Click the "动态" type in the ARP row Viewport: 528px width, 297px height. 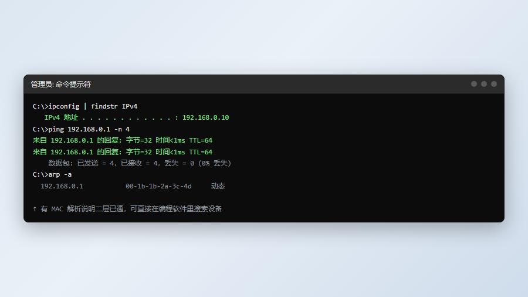click(218, 186)
